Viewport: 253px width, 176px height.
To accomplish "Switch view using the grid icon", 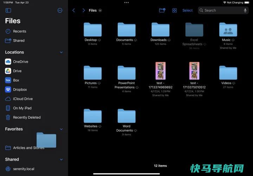I will pos(174,10).
